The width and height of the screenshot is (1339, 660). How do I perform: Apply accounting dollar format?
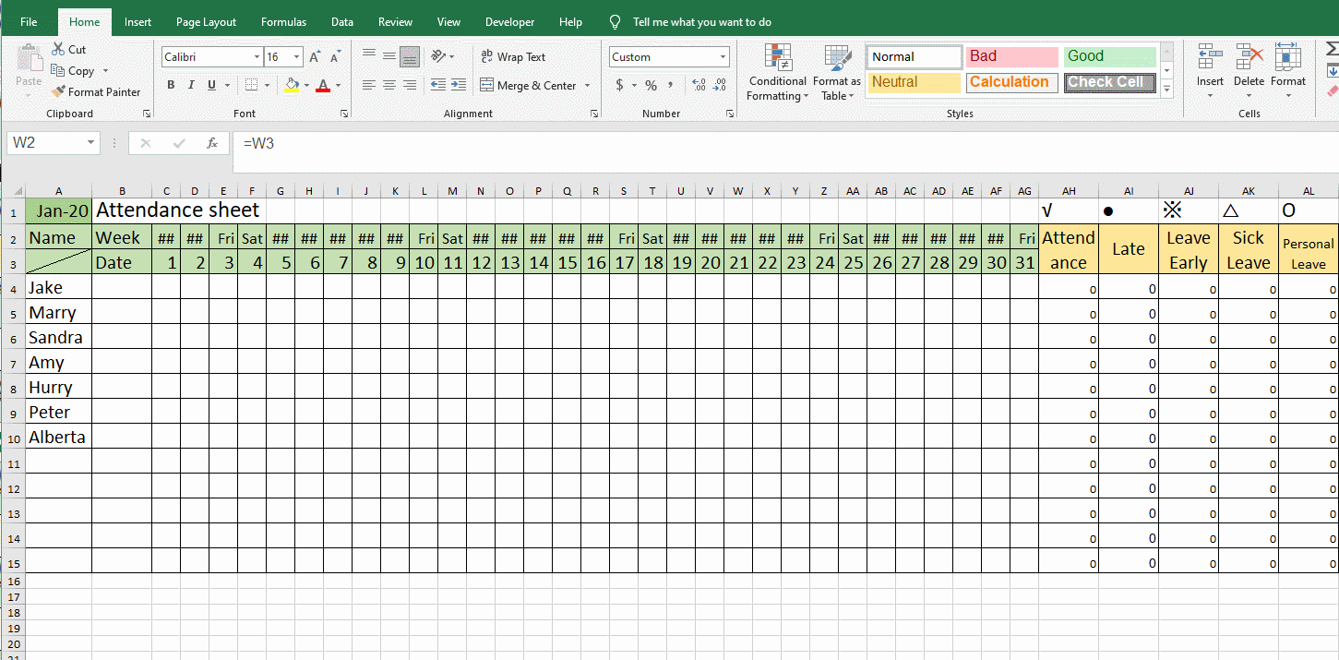coord(619,85)
